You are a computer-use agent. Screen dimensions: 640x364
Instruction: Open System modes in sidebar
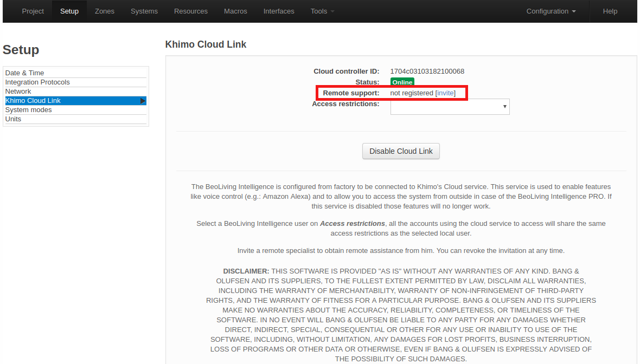(29, 110)
